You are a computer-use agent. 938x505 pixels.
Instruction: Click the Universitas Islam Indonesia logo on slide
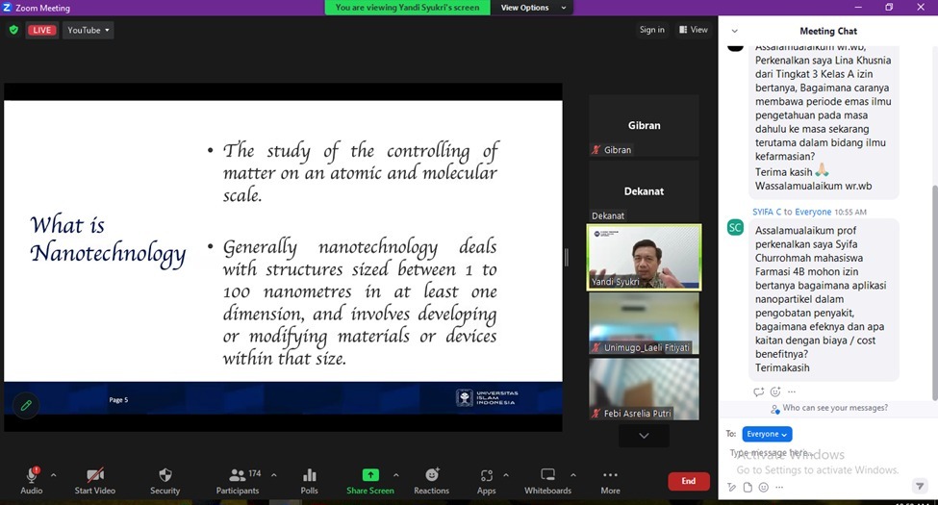[487, 398]
